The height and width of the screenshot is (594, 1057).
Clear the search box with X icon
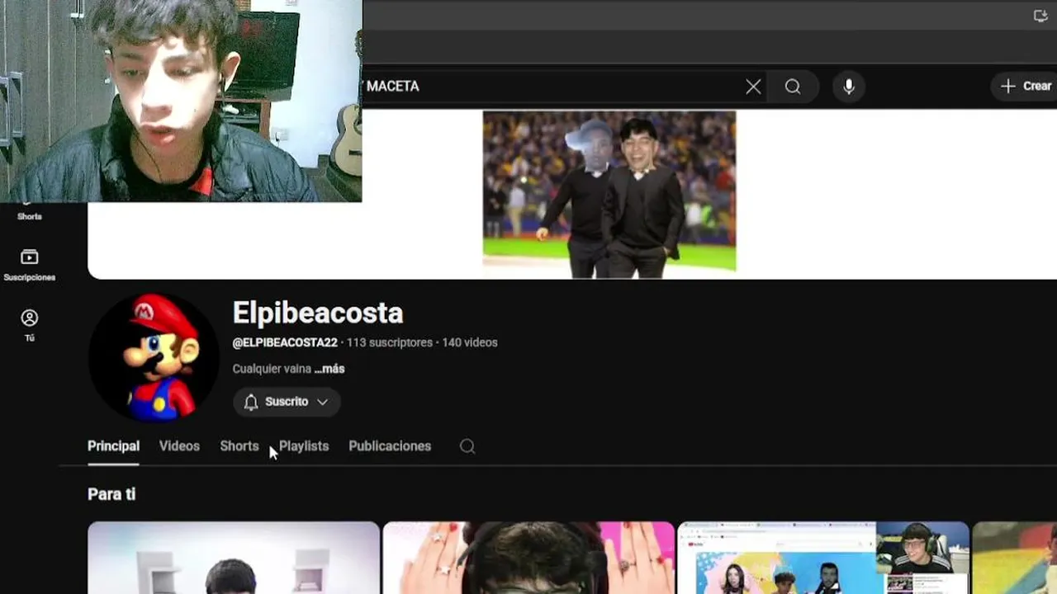click(753, 87)
